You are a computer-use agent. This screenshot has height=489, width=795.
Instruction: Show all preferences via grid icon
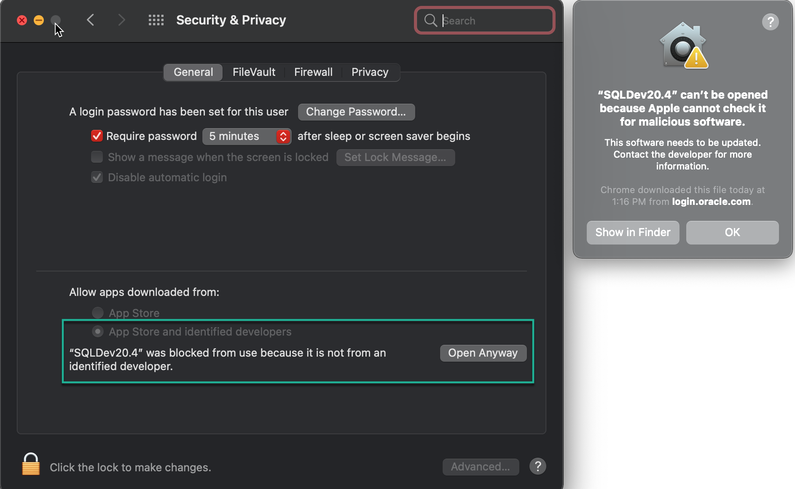[156, 20]
